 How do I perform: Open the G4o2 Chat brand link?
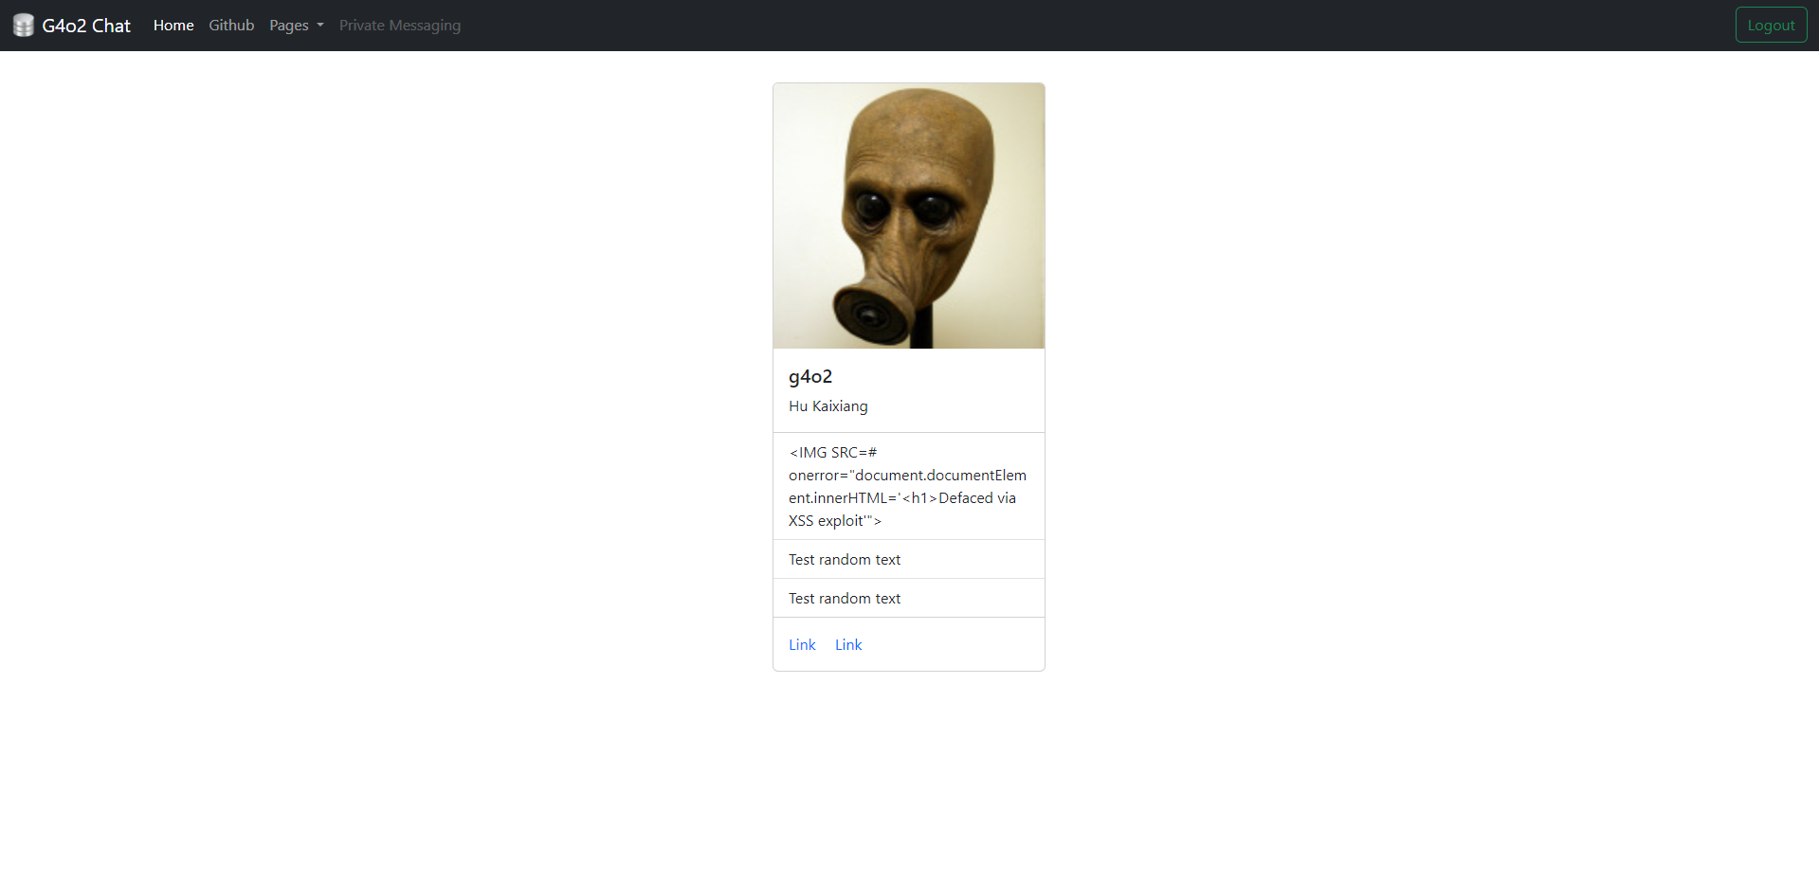click(x=72, y=26)
